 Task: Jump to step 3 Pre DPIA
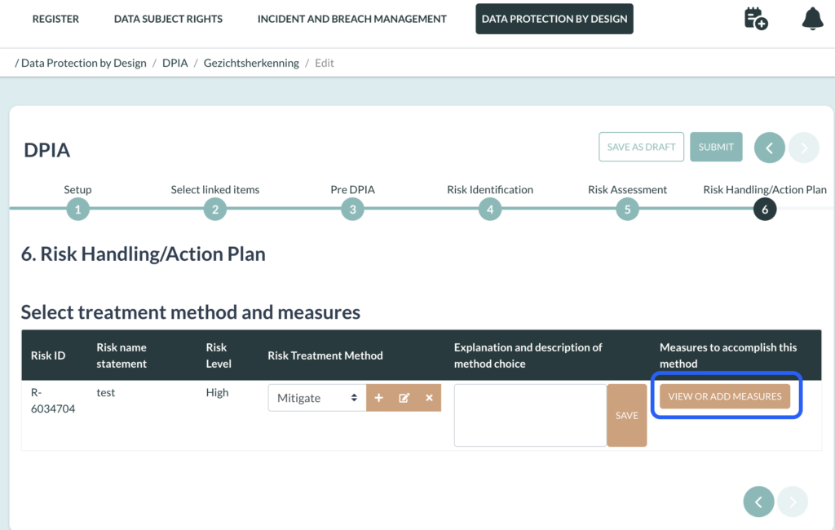tap(352, 210)
